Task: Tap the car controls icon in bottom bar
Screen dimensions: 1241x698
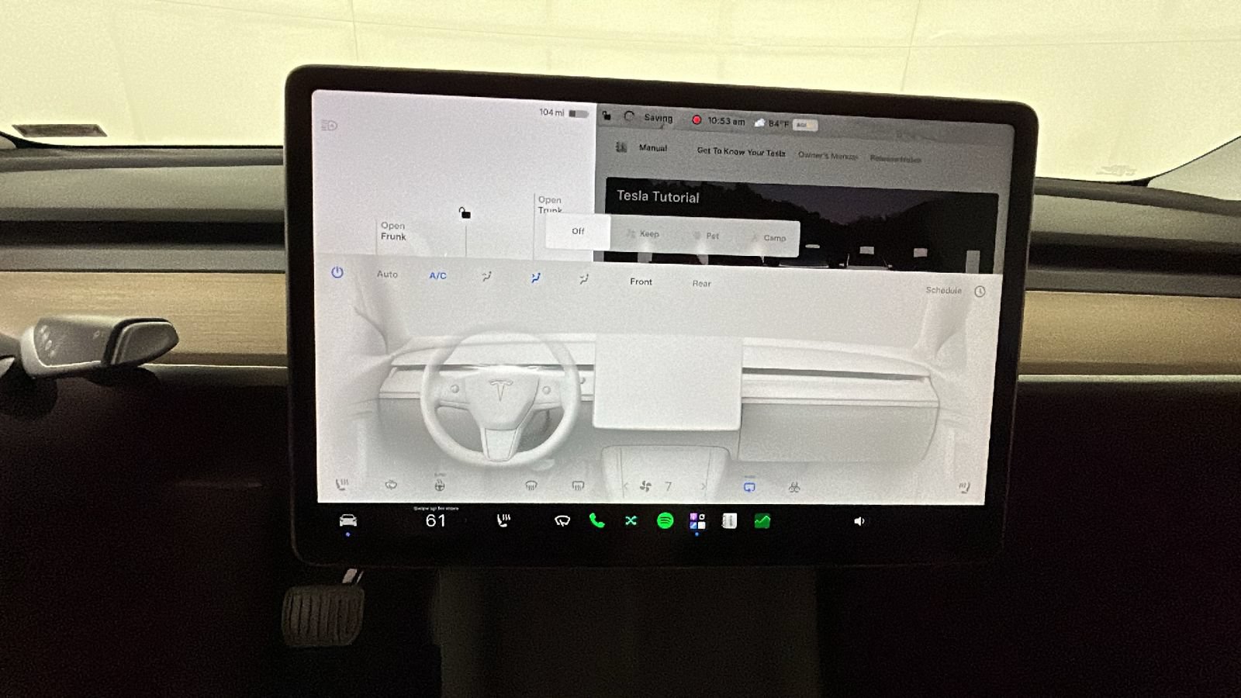Action: pyautogui.click(x=348, y=520)
